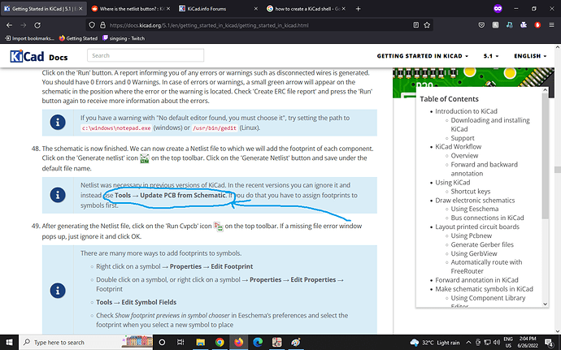561x350 pixels.
Task: Open the Windows Start menu
Action: click(x=9, y=342)
